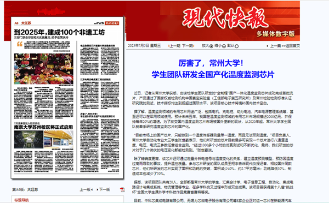Click the right arrow beside 下一版
329x203 pixels.
(x=98, y=190)
